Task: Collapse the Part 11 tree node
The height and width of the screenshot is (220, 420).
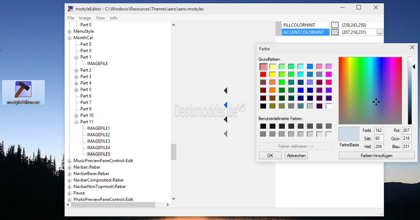Action: coord(76,122)
